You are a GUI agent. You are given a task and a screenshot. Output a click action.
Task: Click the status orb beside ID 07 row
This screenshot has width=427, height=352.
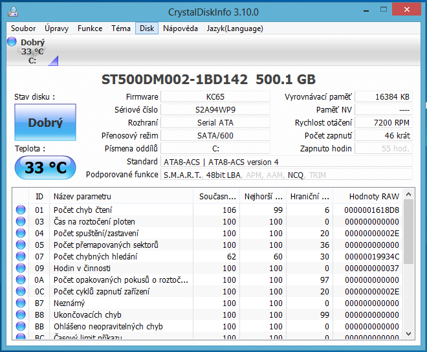pos(21,256)
